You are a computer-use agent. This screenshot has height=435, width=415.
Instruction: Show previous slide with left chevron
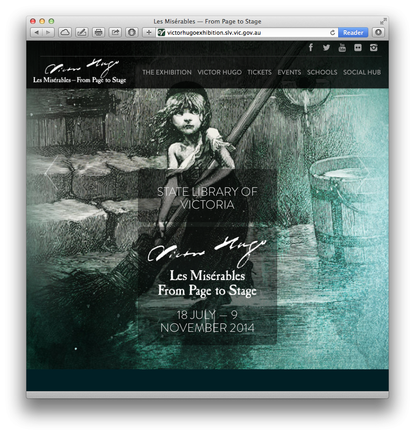tap(52, 174)
